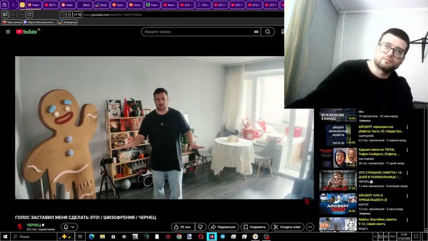Click the shield tracking protection icon
The width and height of the screenshot is (428, 241).
(63, 15)
